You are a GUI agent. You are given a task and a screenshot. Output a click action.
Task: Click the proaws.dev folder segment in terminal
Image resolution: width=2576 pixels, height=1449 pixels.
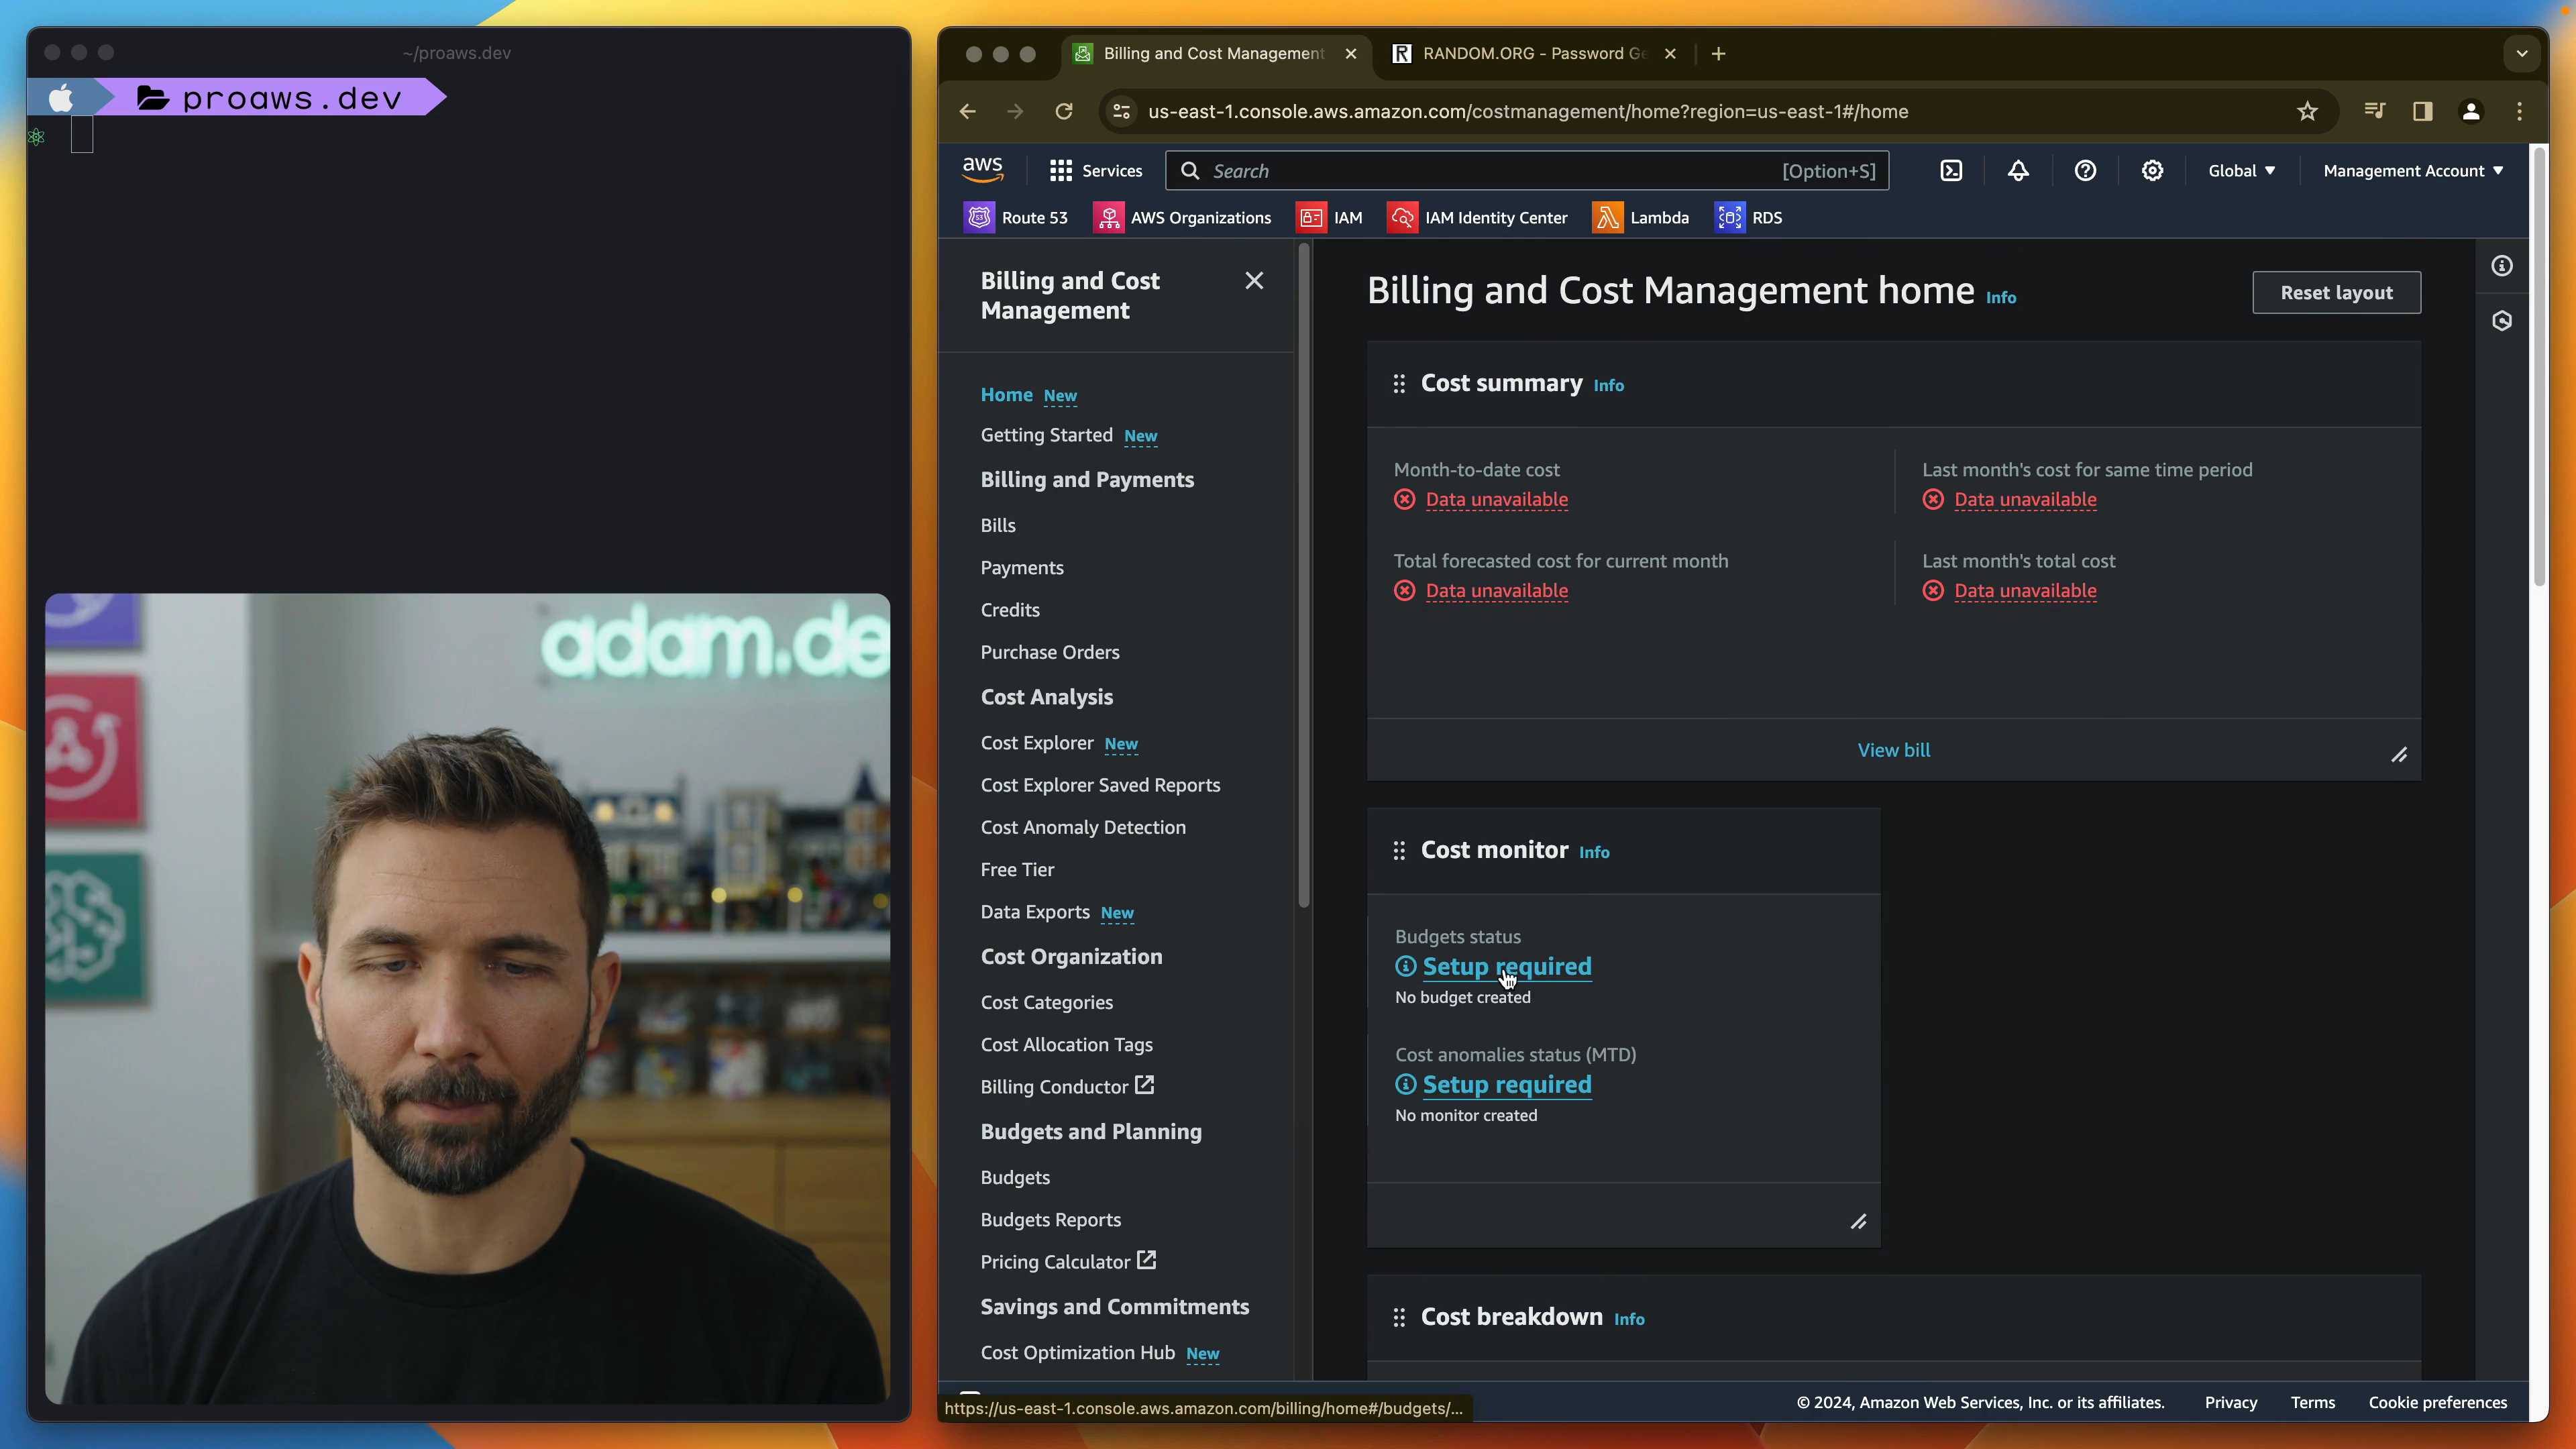click(x=270, y=98)
